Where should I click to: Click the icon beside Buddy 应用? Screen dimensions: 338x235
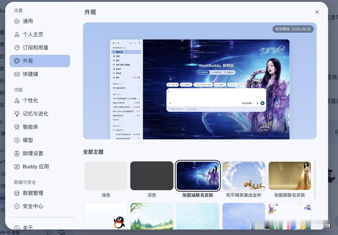pos(17,167)
